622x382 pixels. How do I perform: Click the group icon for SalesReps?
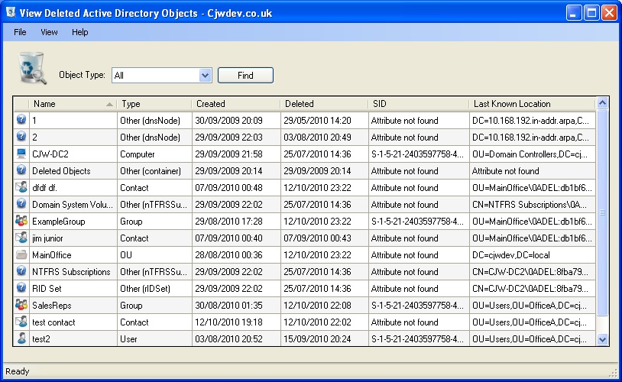click(21, 306)
